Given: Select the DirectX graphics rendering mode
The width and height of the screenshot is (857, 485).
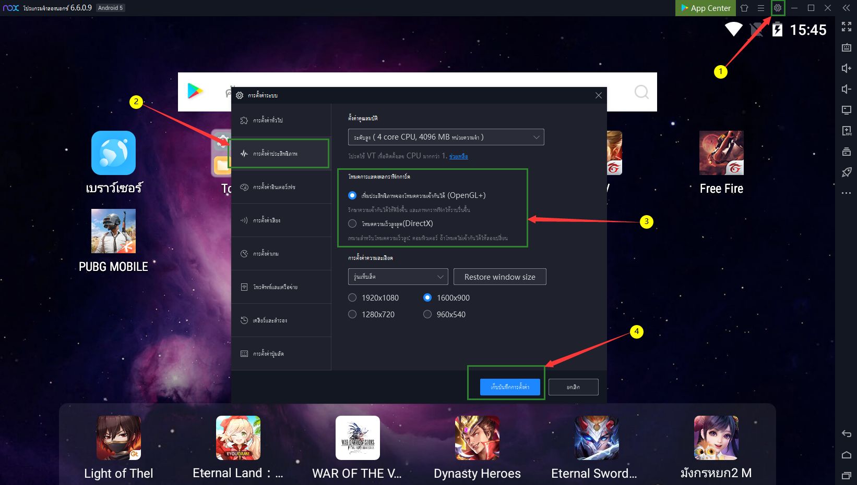Looking at the screenshot, I should click(352, 223).
